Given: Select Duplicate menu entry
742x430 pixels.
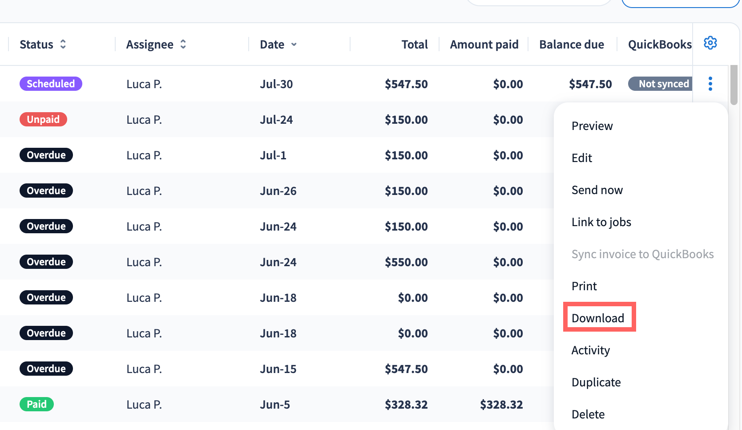Looking at the screenshot, I should 596,382.
